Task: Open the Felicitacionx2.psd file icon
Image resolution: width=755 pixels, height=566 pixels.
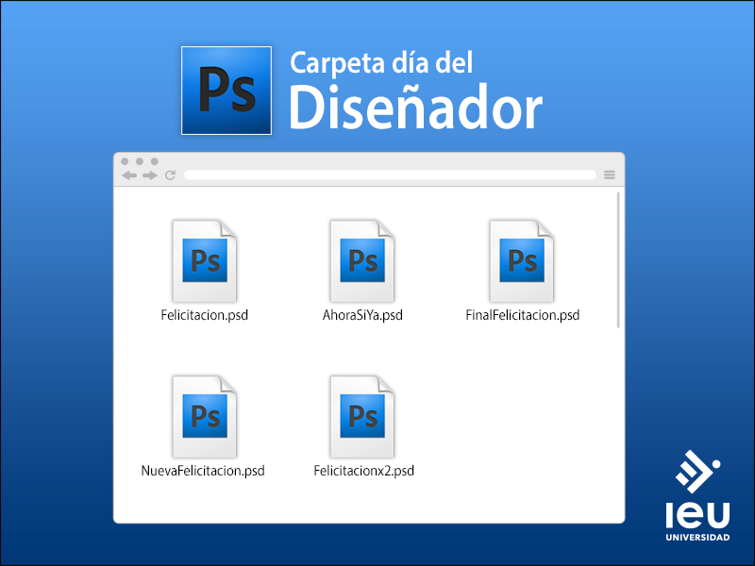Action: [x=362, y=417]
